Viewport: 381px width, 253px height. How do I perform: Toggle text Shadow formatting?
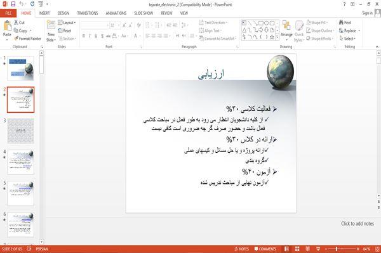[102, 36]
